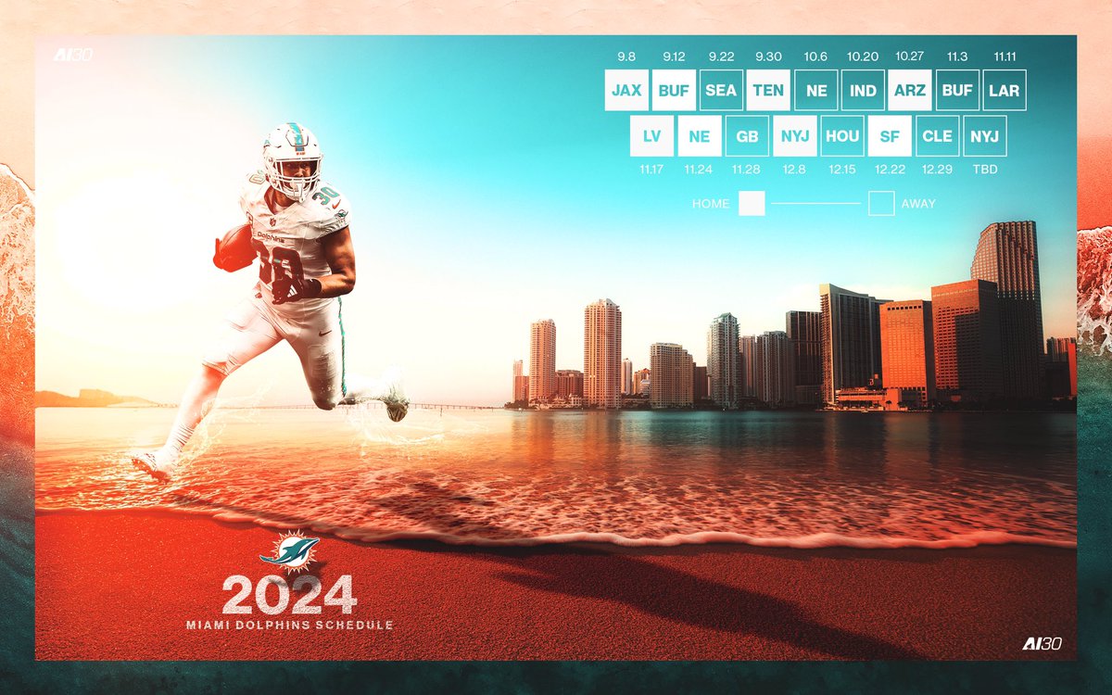This screenshot has height=695, width=1112.
Task: Select the GB game box
Action: point(747,136)
